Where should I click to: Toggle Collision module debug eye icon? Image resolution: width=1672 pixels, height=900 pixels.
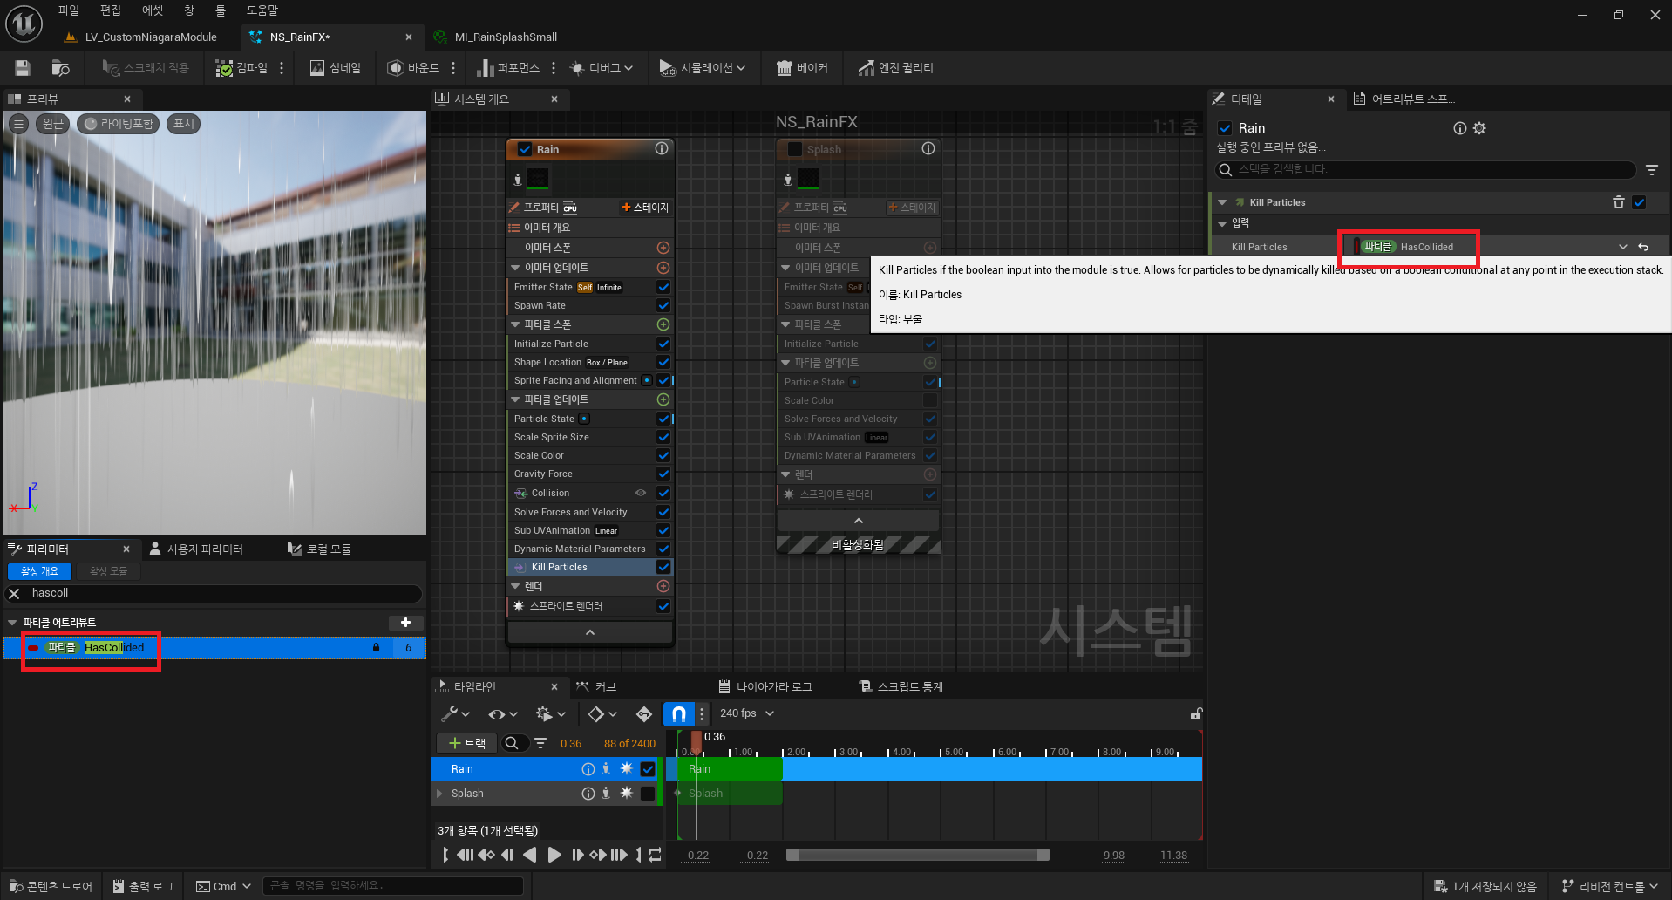click(641, 493)
